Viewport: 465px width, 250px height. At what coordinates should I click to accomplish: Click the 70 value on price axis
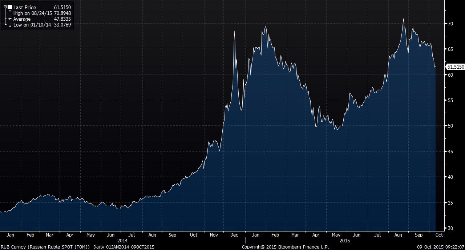pos(450,24)
